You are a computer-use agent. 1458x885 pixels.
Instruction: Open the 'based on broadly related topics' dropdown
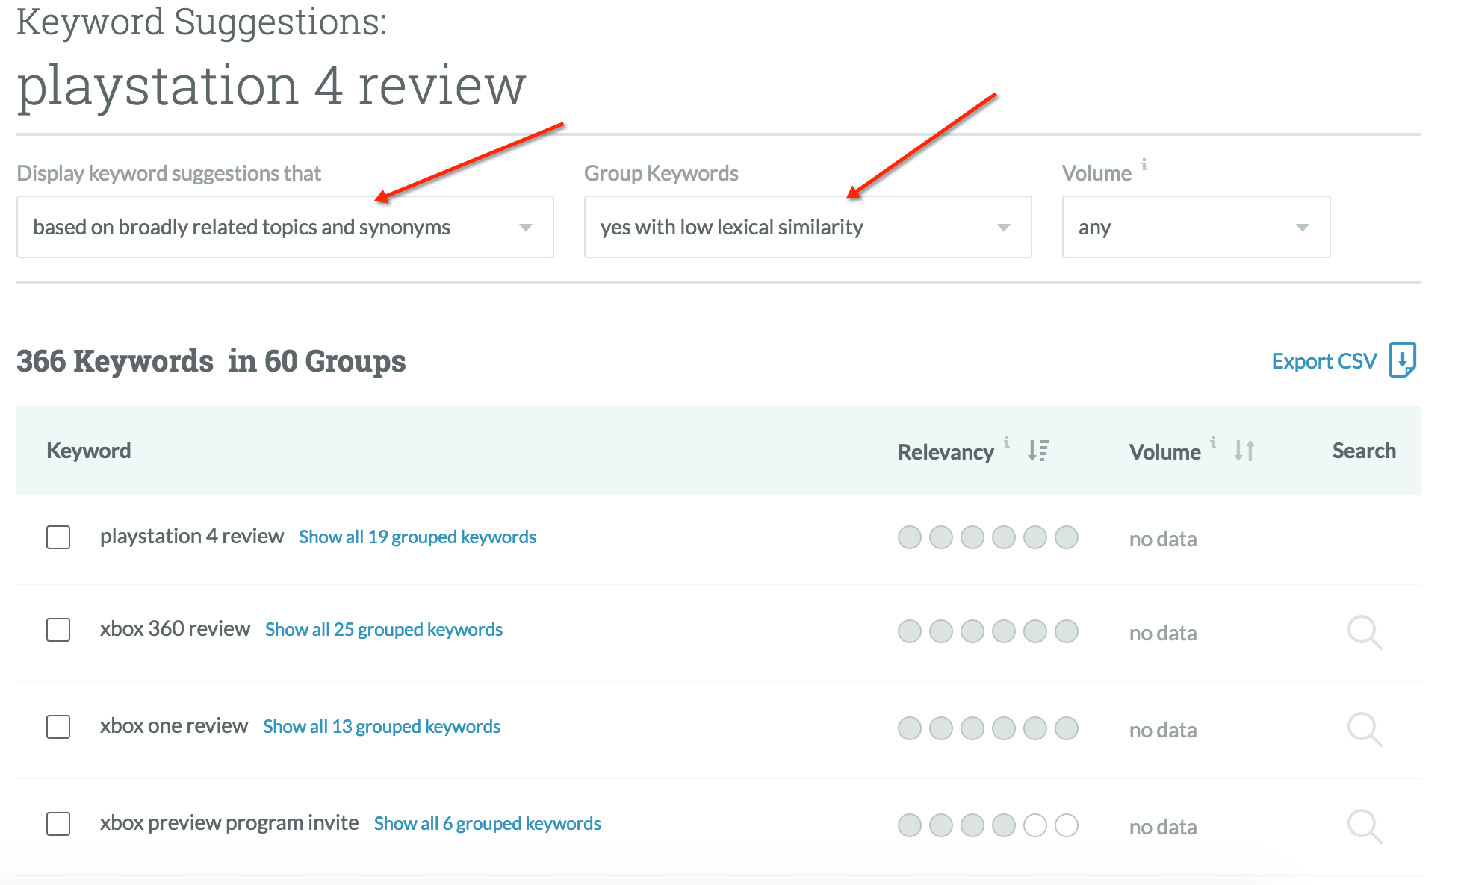click(x=285, y=227)
